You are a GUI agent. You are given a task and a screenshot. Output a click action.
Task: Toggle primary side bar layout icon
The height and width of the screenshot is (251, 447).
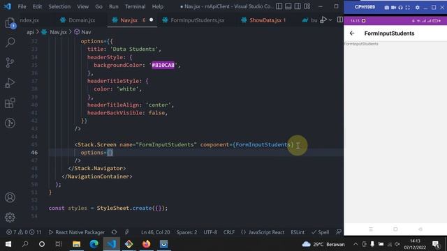(279, 6)
